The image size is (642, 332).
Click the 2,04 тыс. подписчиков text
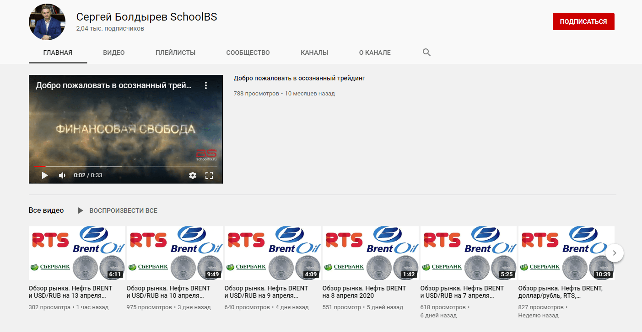pyautogui.click(x=110, y=28)
